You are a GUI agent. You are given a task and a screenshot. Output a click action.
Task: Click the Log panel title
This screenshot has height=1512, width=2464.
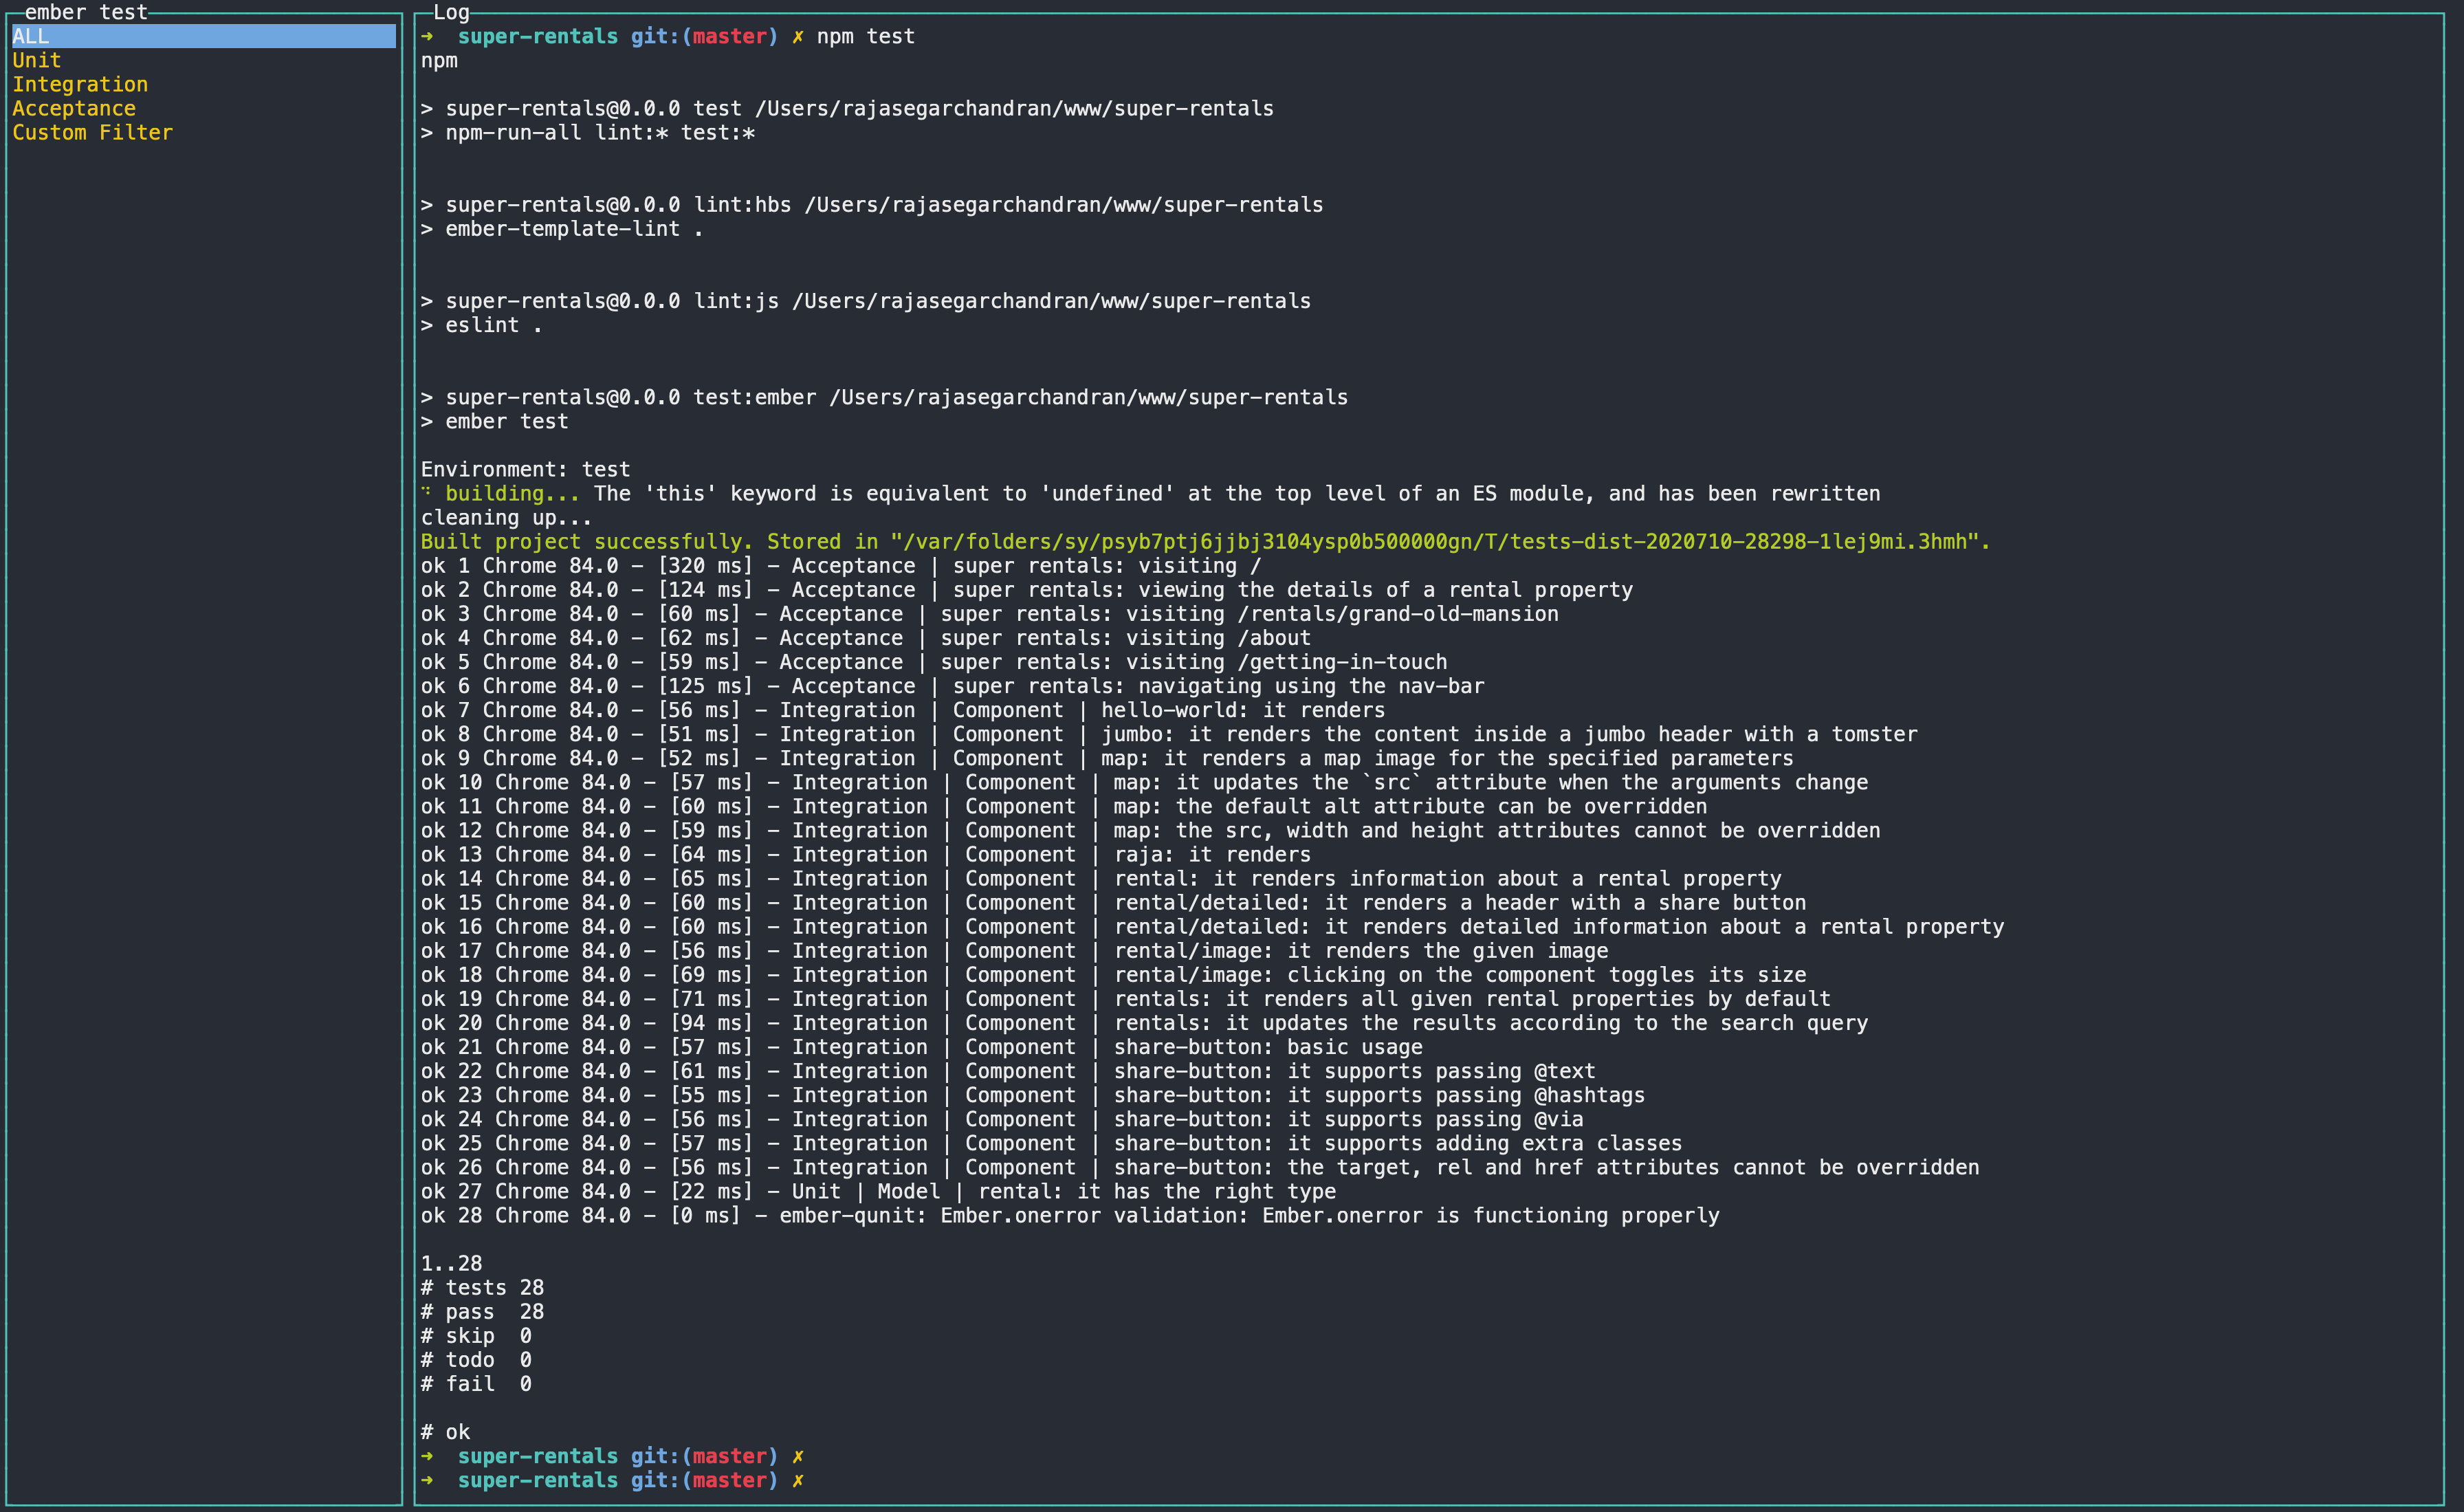pyautogui.click(x=451, y=12)
